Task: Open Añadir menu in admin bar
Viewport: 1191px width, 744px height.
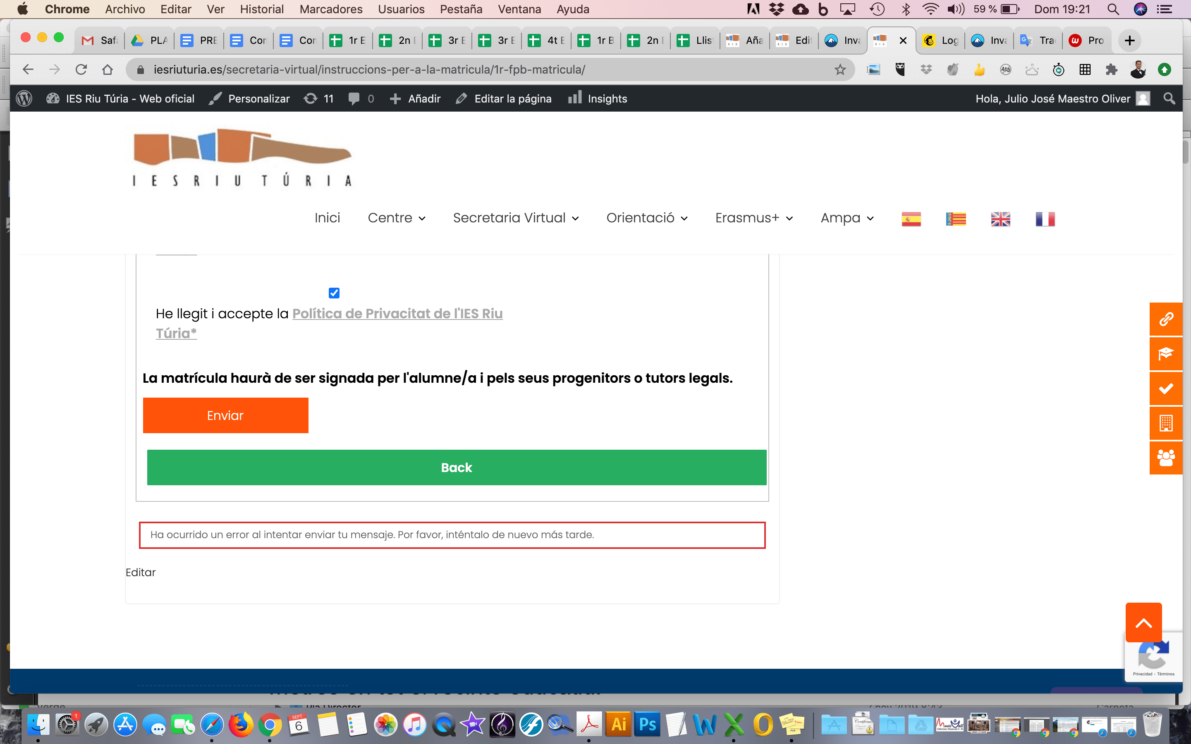Action: [415, 99]
